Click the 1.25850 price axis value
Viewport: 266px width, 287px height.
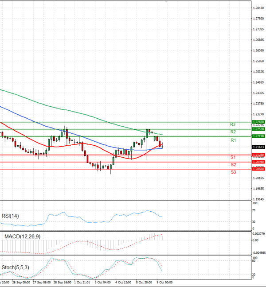pyautogui.click(x=258, y=61)
